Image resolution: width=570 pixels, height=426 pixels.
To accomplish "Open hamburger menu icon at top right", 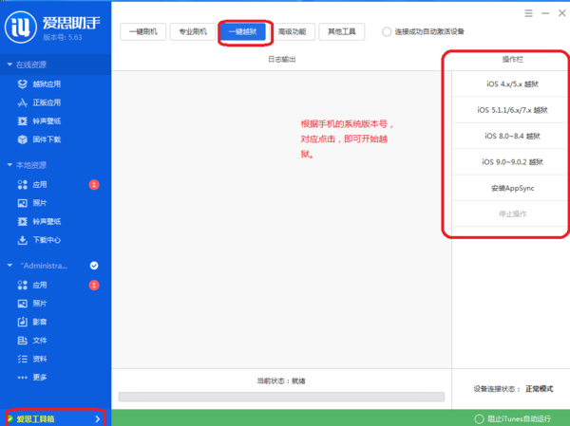I will point(528,13).
